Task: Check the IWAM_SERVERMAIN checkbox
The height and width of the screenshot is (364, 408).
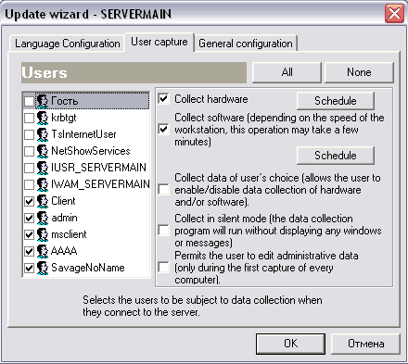Action: coord(29,184)
